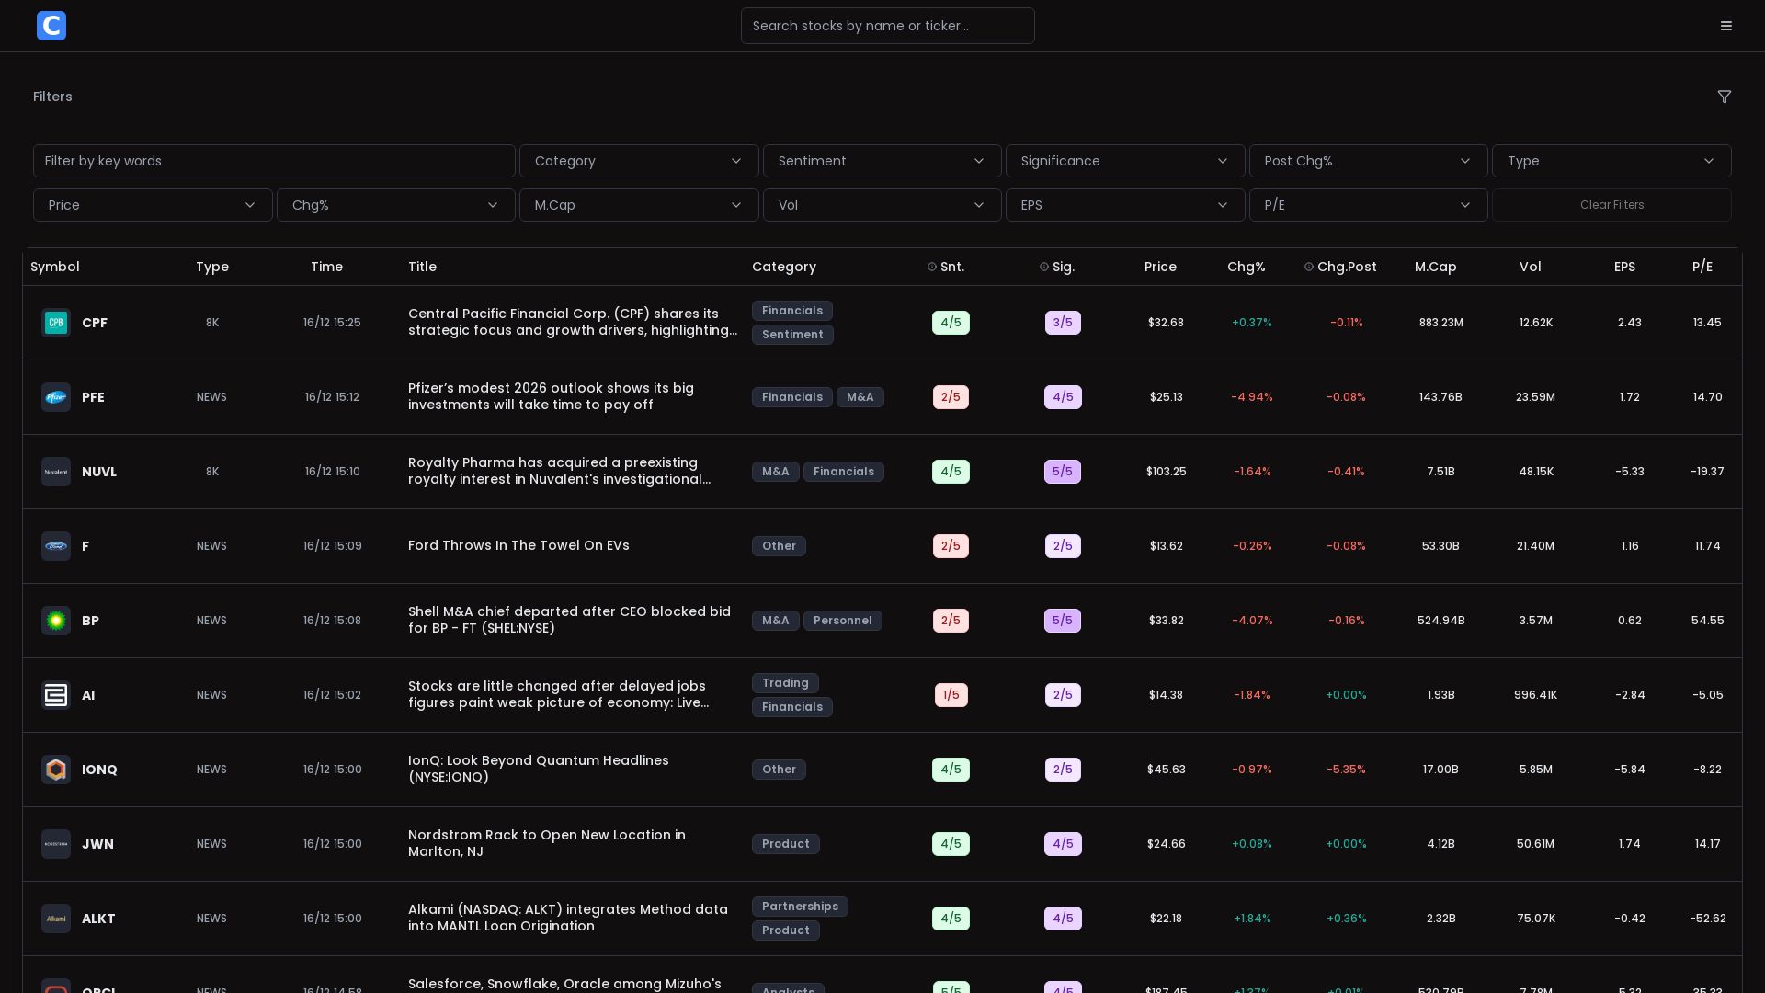Click the IONQ hexagon logo icon
1765x993 pixels.
click(56, 770)
